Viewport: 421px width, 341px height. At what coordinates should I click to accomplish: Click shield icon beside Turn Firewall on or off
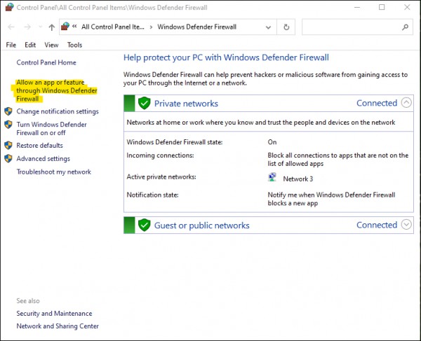(x=8, y=125)
